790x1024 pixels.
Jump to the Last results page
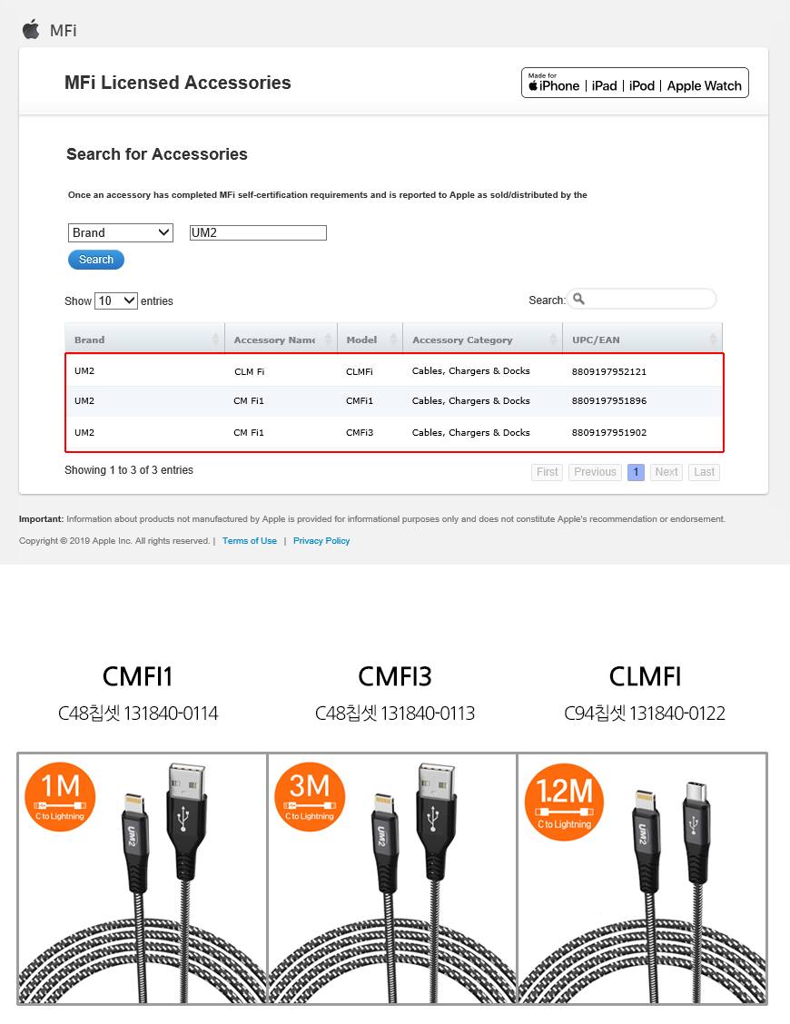click(x=705, y=472)
